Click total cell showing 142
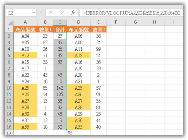Image resolution: width=188 pixels, height=140 pixels. [60, 88]
